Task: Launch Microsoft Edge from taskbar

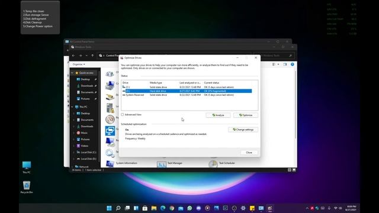Action: pos(163,208)
